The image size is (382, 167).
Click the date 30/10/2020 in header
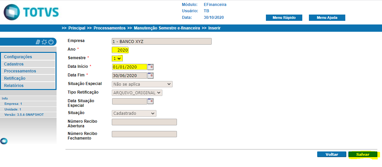click(x=214, y=18)
